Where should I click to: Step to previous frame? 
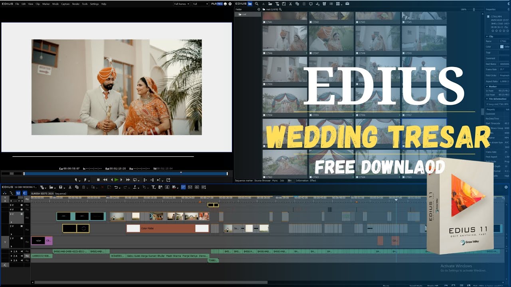(112, 180)
